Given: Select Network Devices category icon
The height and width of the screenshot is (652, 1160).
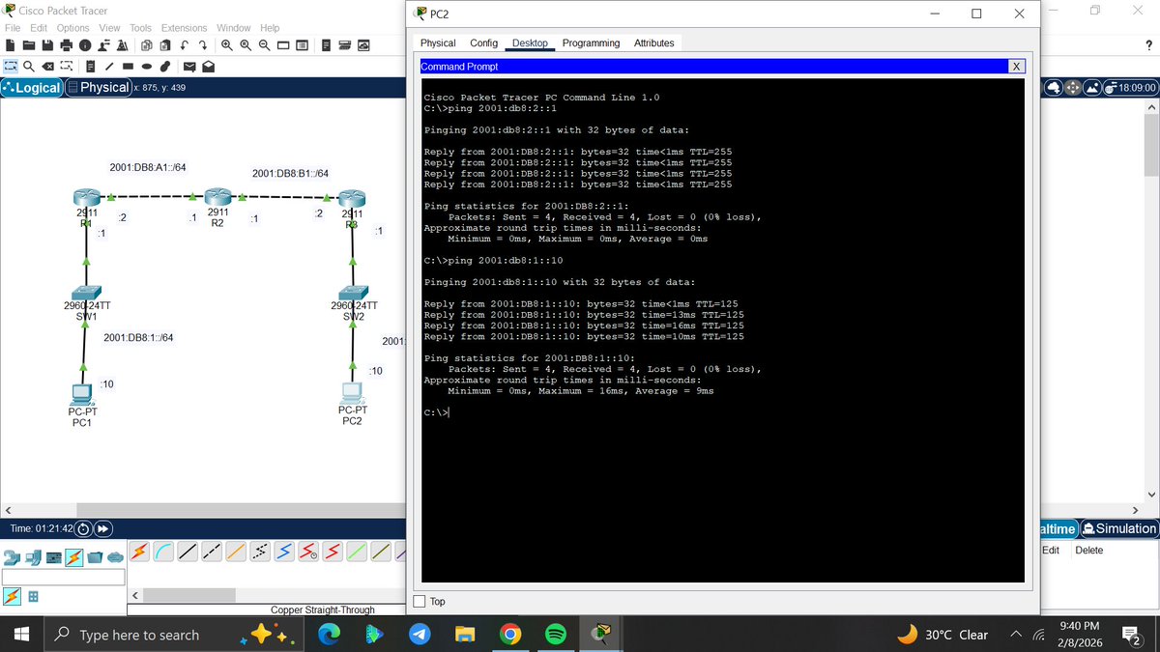Looking at the screenshot, I should (x=12, y=557).
